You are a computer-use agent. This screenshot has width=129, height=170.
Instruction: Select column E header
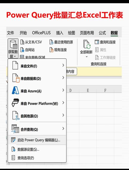(88, 90)
